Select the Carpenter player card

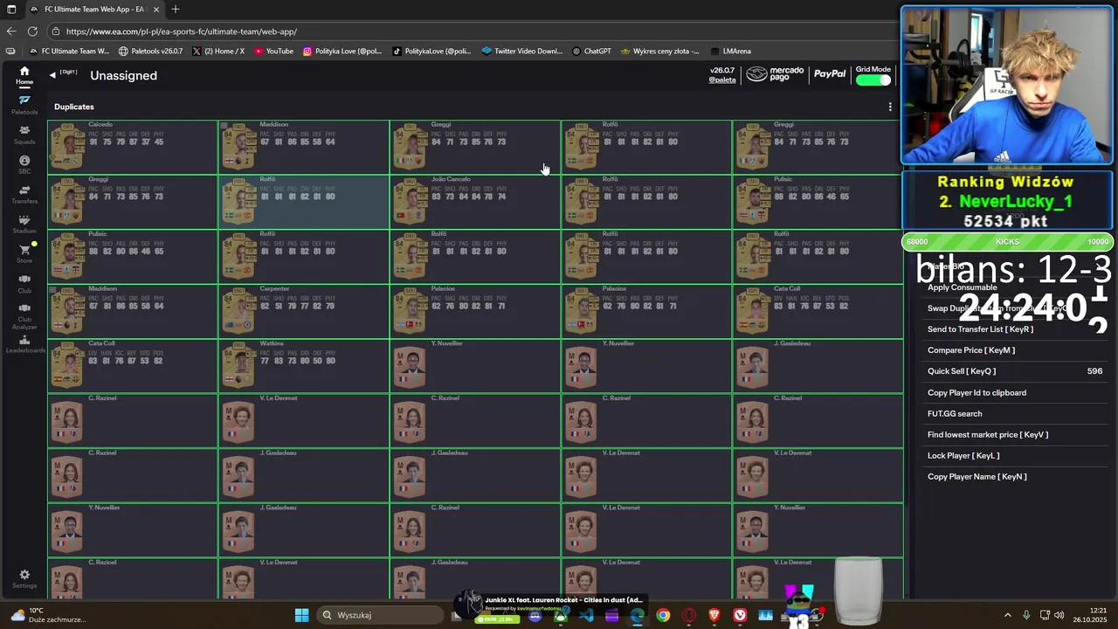[x=303, y=311]
